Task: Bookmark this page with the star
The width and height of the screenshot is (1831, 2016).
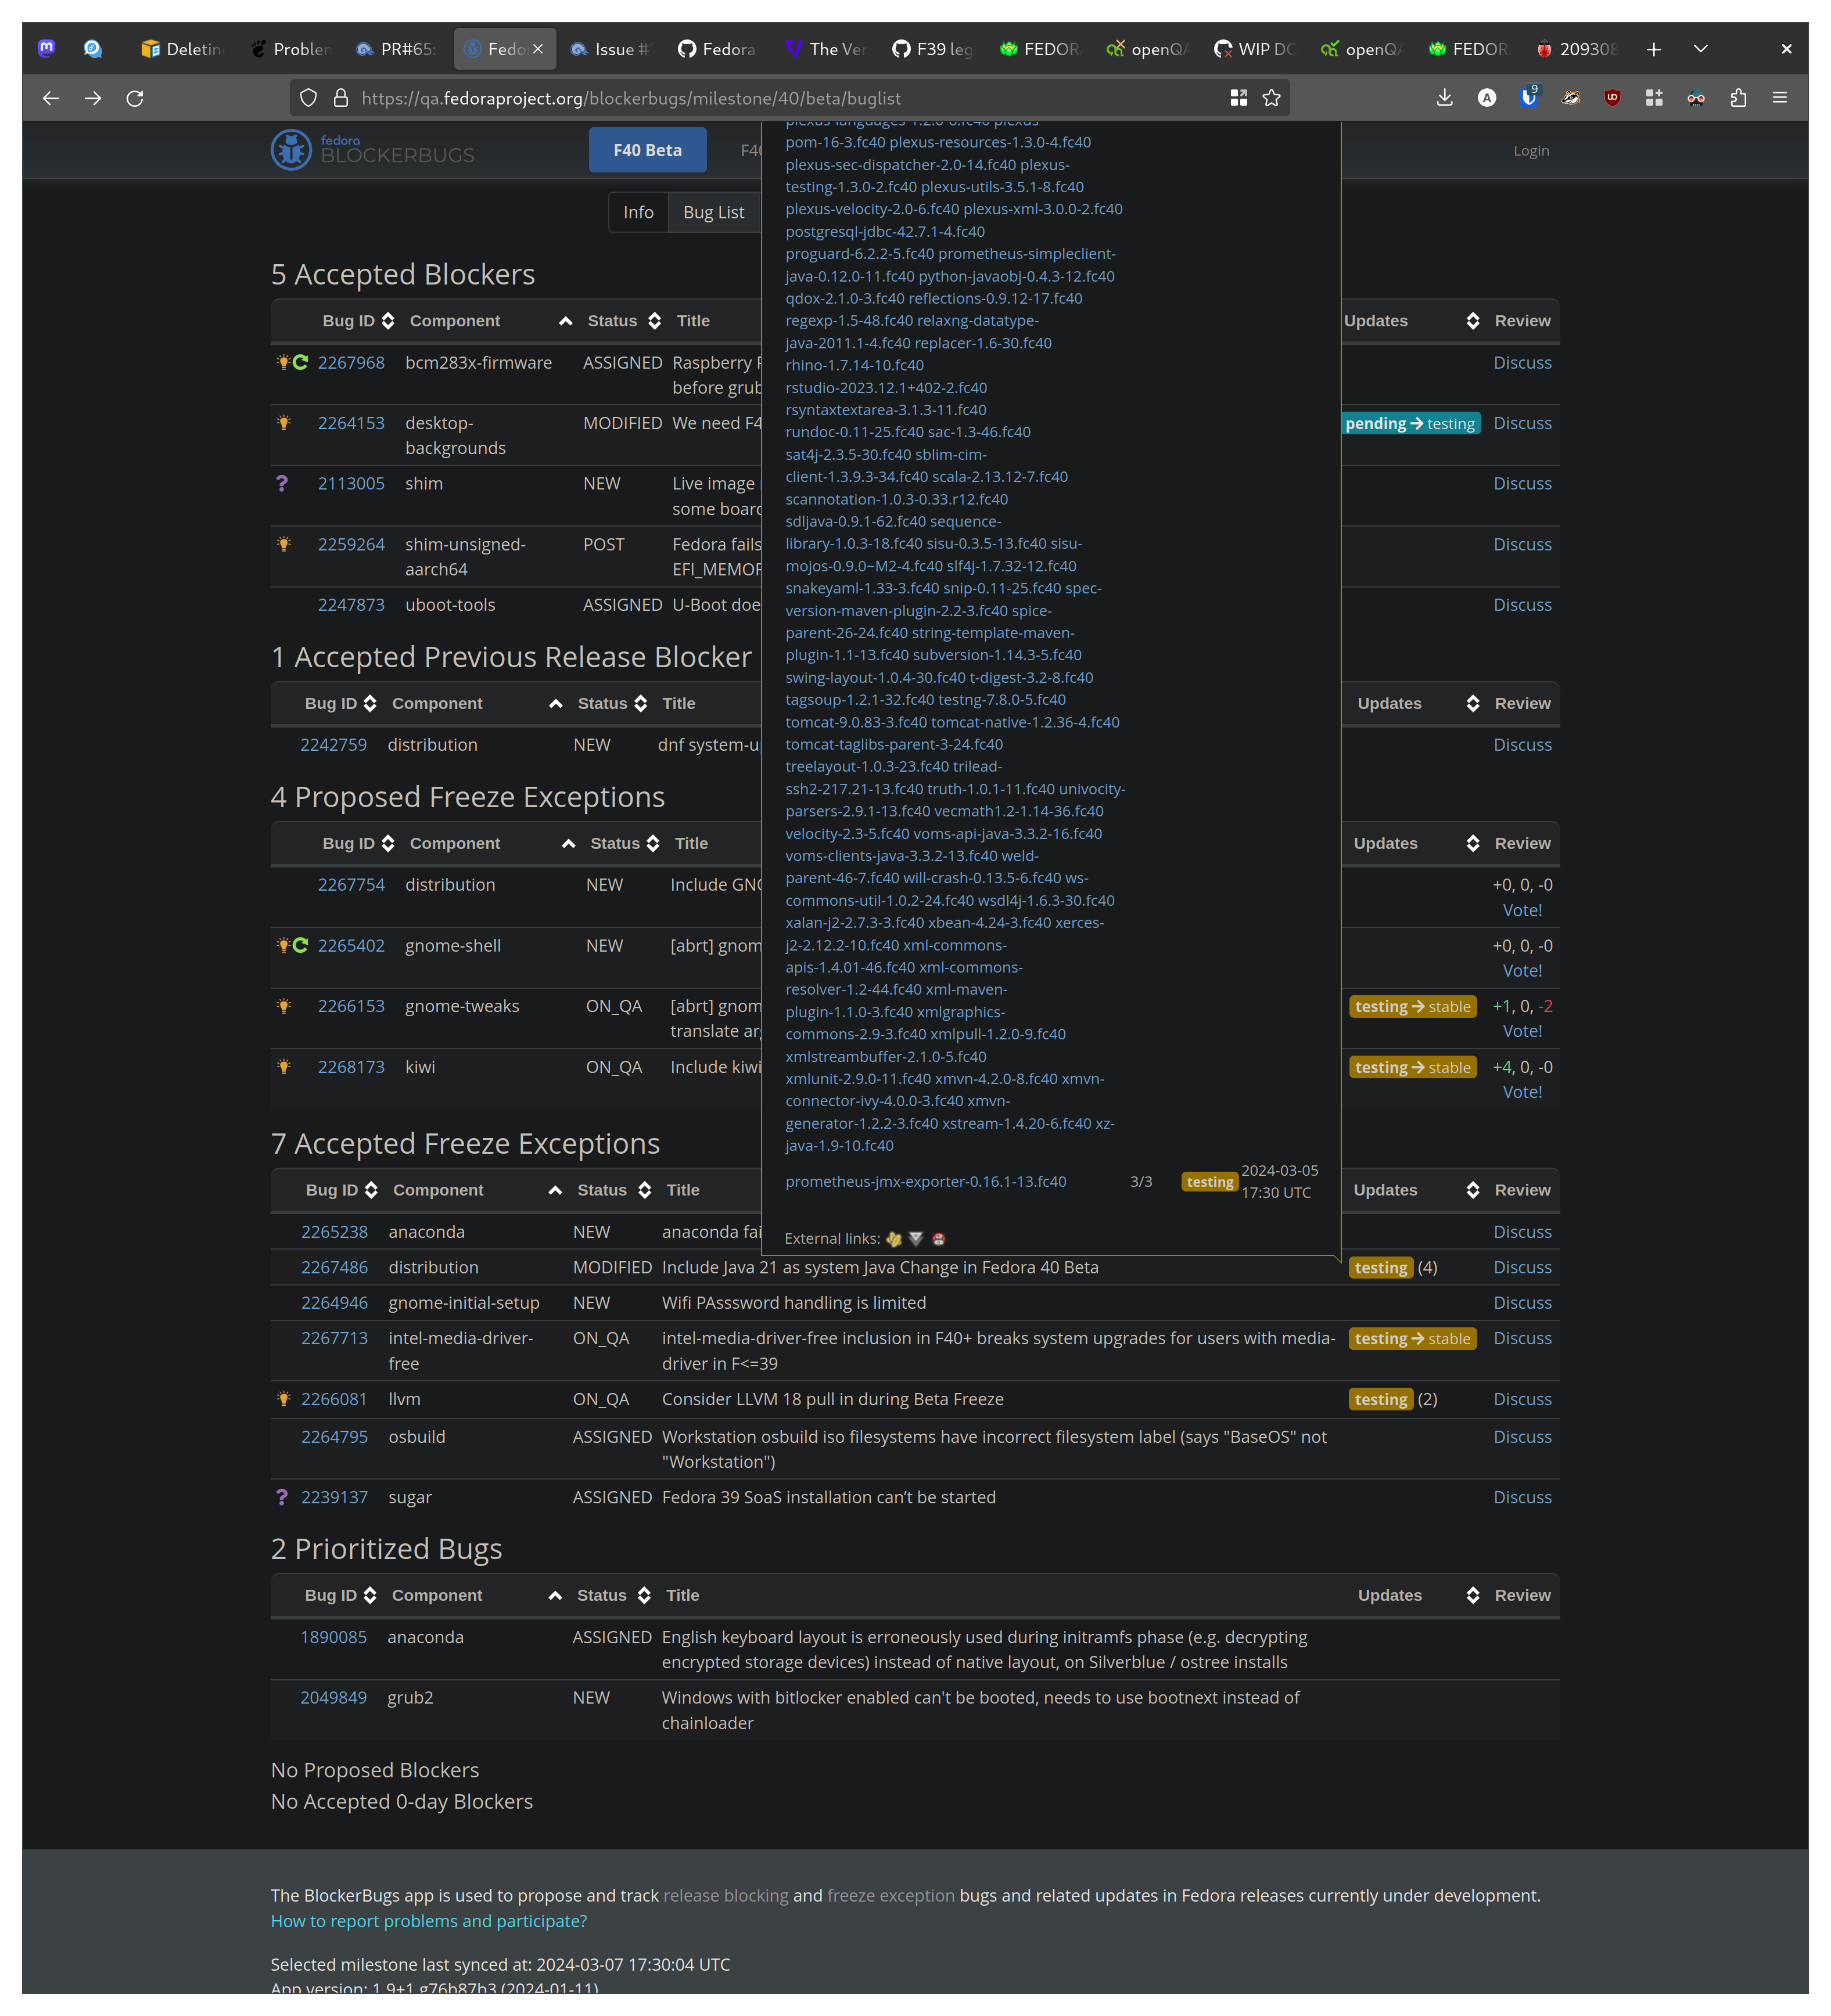Action: click(x=1272, y=98)
